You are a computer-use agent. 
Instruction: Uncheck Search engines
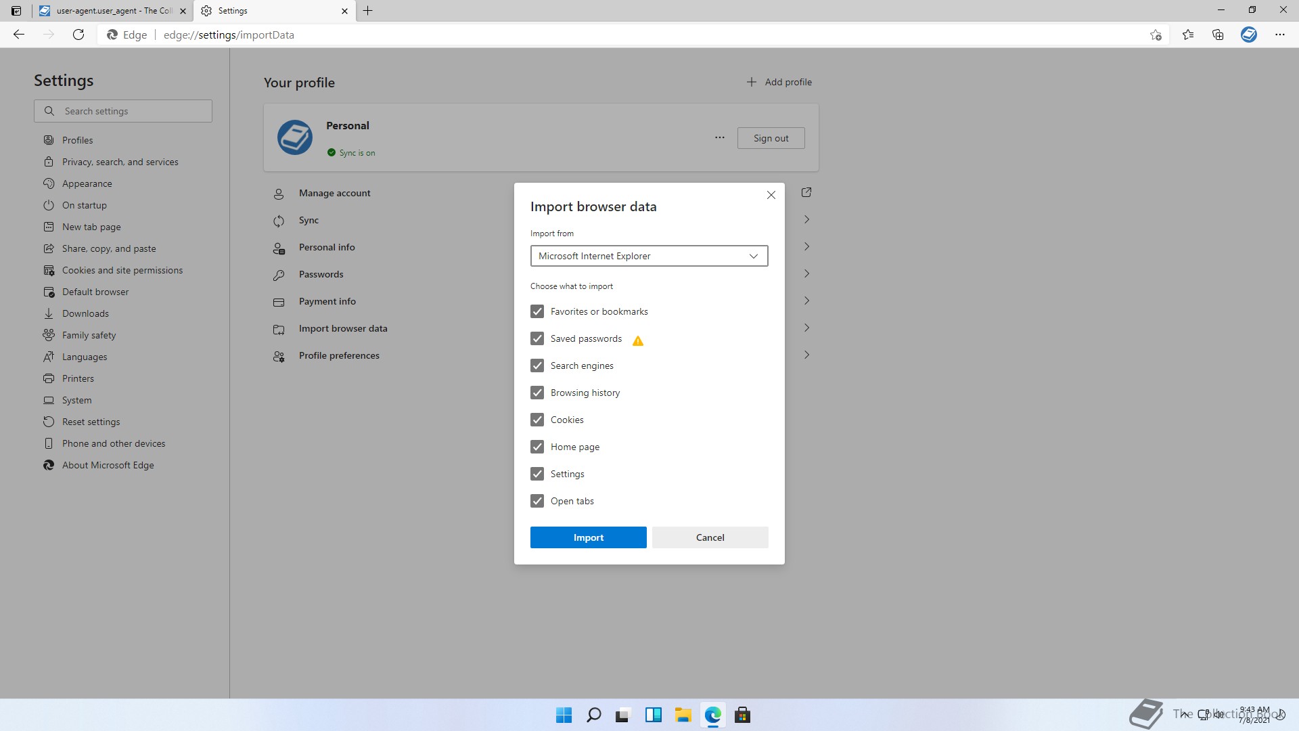point(537,365)
